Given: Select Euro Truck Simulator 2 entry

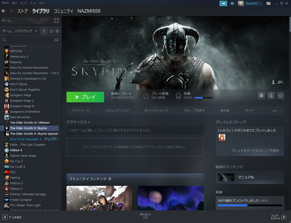Looking at the screenshot, I should tap(32, 139).
